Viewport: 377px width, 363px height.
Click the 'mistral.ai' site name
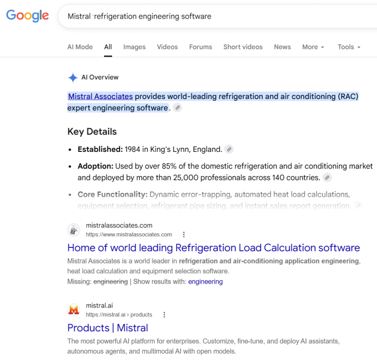coord(100,306)
